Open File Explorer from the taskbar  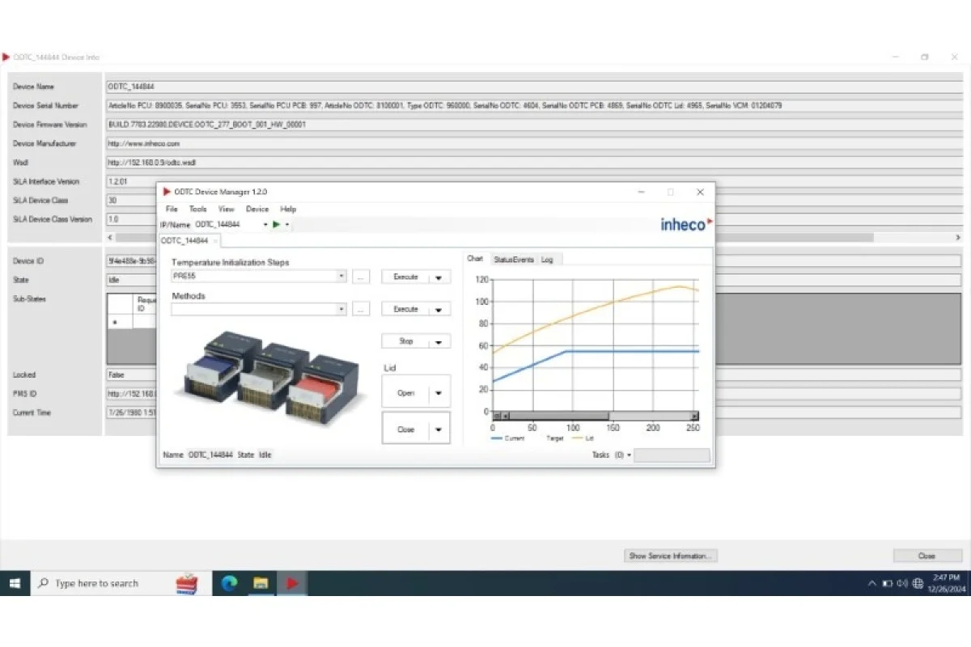coord(261,583)
